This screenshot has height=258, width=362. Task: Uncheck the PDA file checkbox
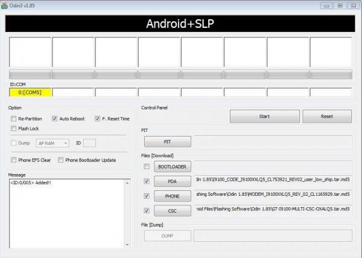(147, 181)
